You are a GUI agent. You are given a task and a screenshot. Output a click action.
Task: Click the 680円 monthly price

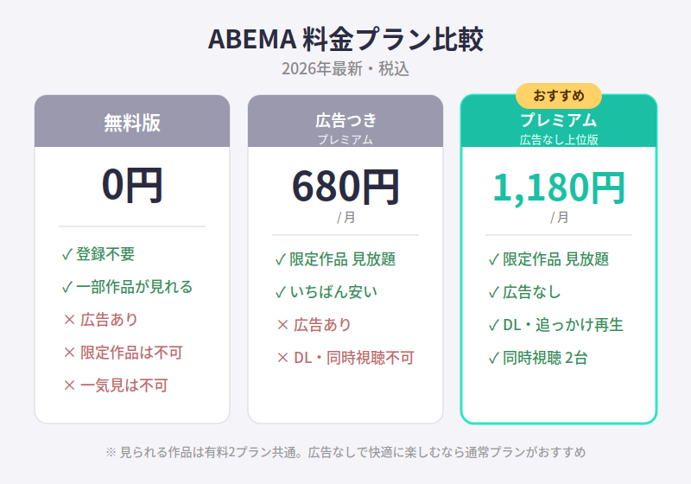coord(345,187)
